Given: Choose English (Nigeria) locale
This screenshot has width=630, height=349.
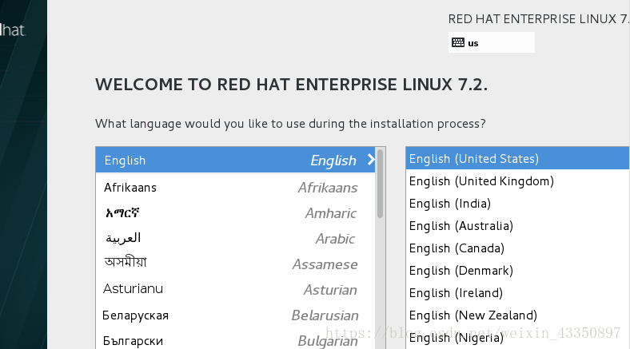Looking at the screenshot, I should click(517, 338).
